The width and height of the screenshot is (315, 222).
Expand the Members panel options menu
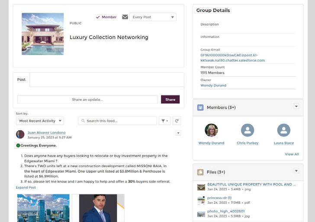tap(296, 106)
